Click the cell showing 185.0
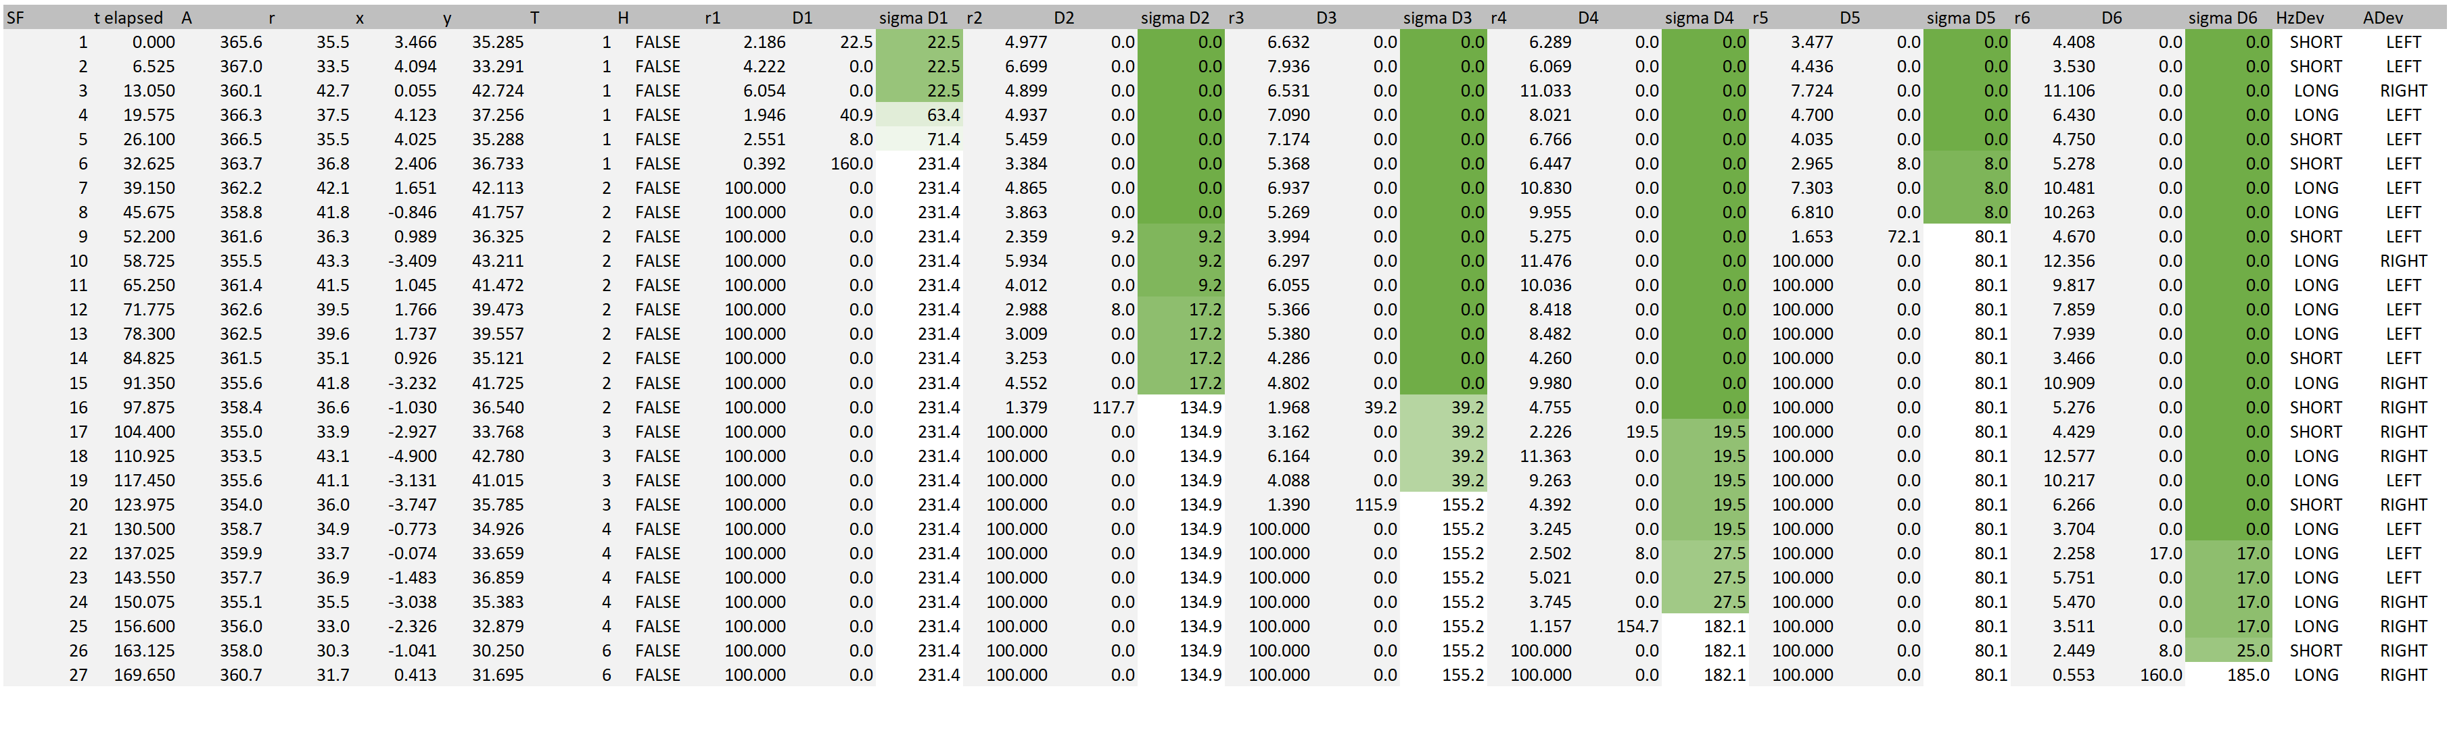2451x743 pixels. pyautogui.click(x=2248, y=675)
